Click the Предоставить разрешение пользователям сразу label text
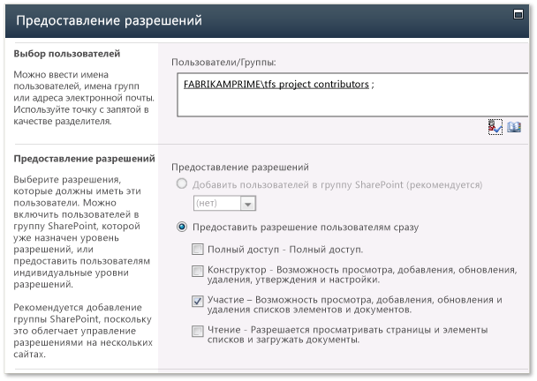This screenshot has height=381, width=537. pyautogui.click(x=306, y=228)
